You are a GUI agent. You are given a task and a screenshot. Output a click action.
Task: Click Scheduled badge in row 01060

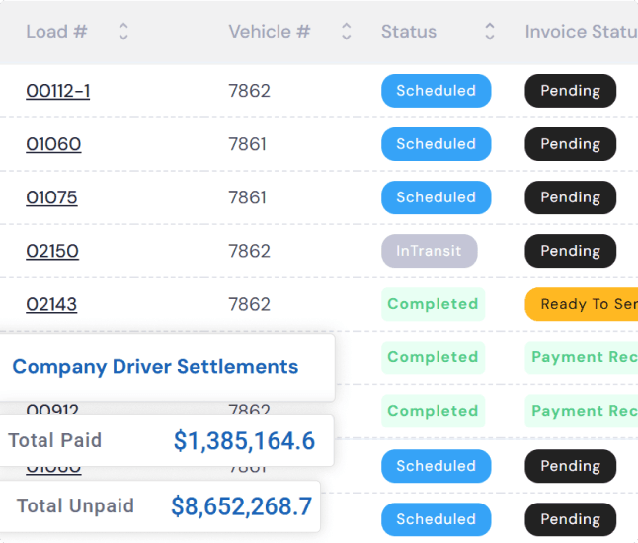[x=436, y=144]
